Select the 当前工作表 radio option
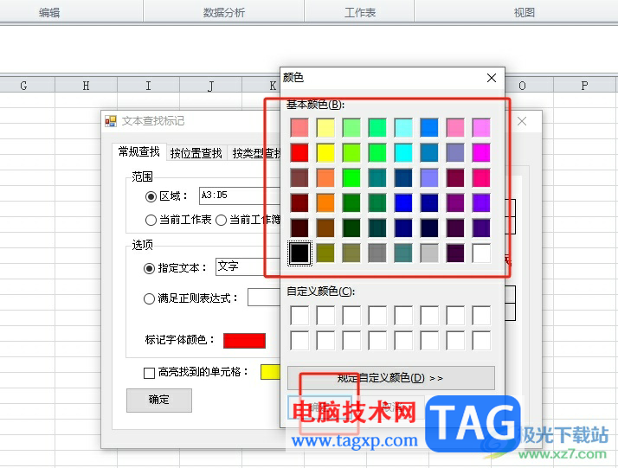Image resolution: width=618 pixels, height=468 pixels. point(151,220)
